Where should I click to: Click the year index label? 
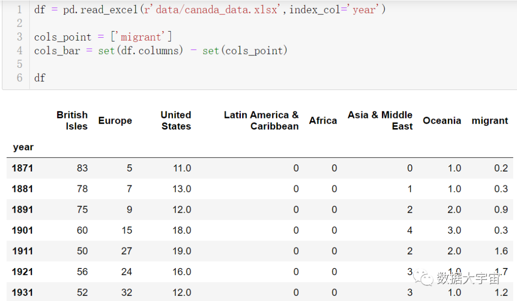23,147
